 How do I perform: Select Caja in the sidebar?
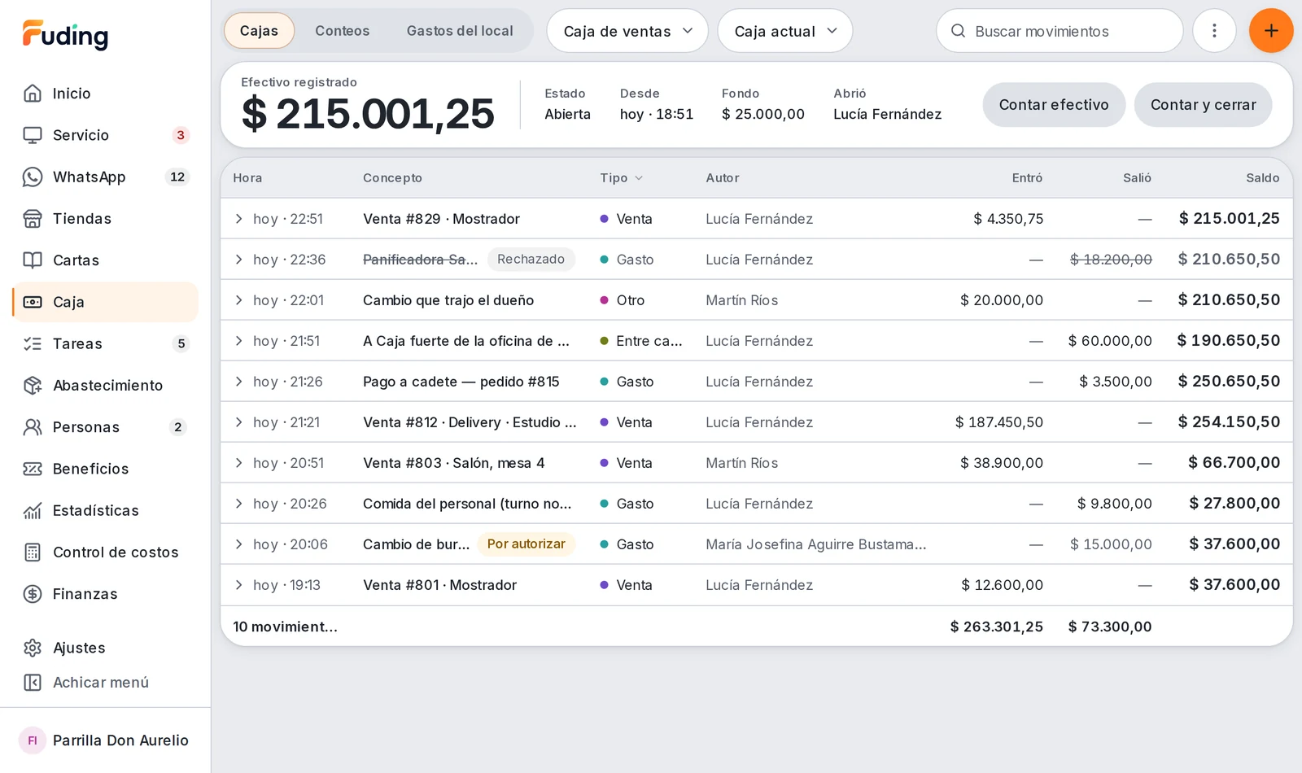point(106,302)
